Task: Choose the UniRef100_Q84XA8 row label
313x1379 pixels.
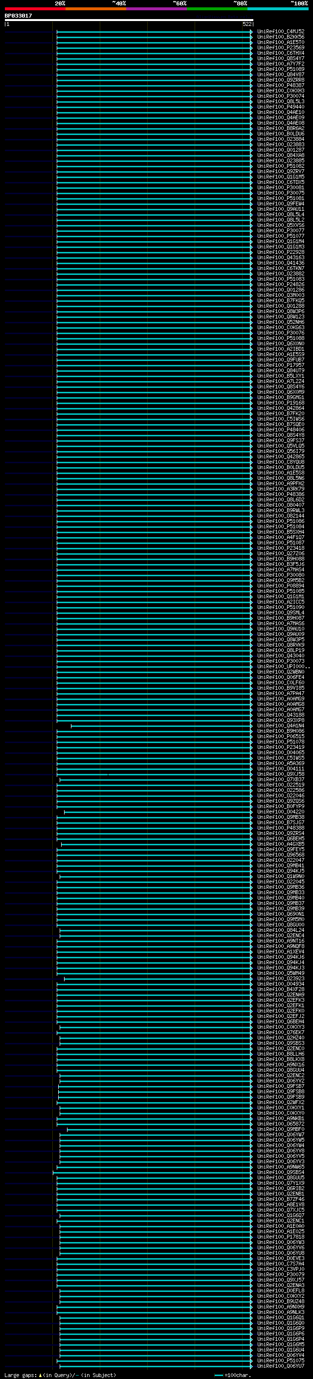Action: [281, 155]
